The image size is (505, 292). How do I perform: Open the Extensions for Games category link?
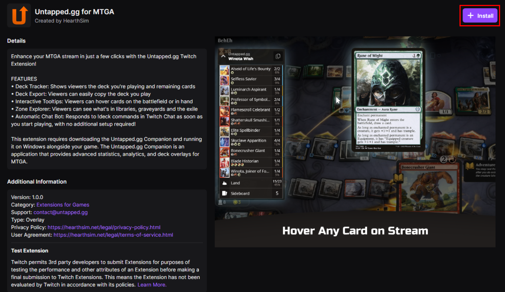coord(63,205)
